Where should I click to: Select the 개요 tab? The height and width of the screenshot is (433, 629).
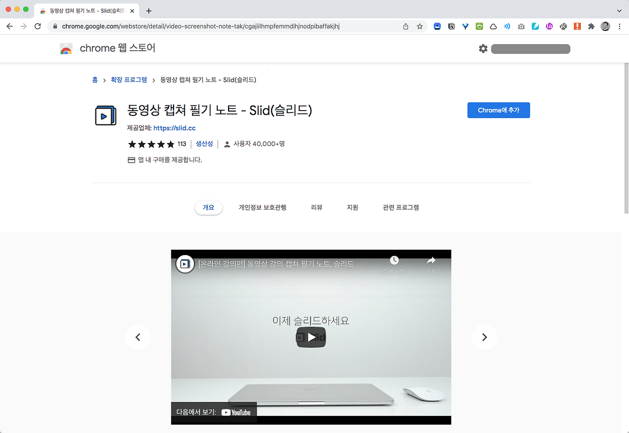[209, 207]
